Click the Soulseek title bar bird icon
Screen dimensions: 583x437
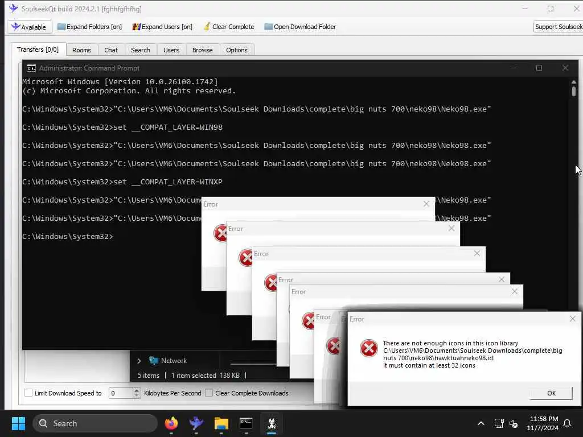point(14,8)
